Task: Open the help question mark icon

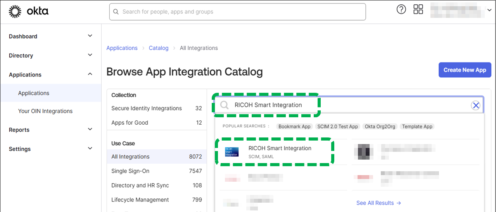Action: pyautogui.click(x=401, y=10)
